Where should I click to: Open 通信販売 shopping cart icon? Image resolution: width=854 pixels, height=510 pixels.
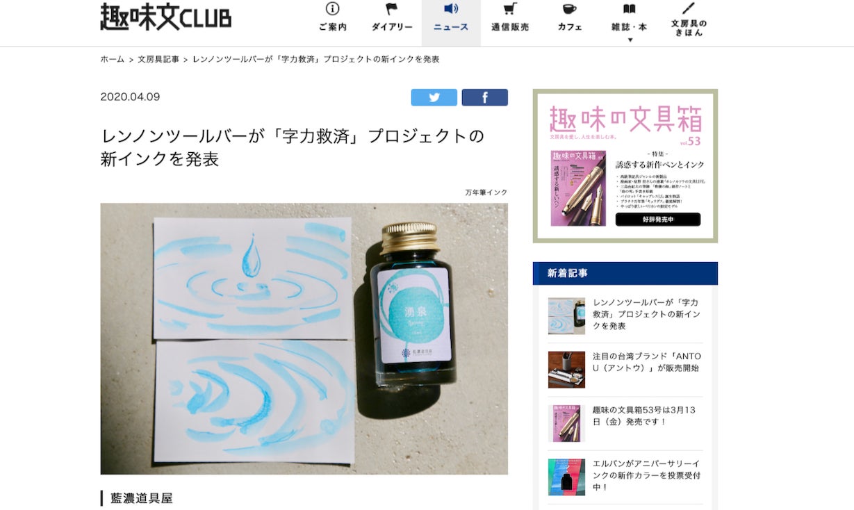[x=510, y=9]
